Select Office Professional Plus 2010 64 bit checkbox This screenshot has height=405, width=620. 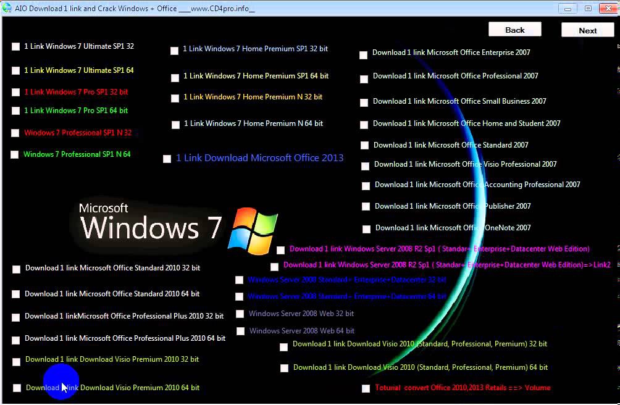pyautogui.click(x=16, y=340)
